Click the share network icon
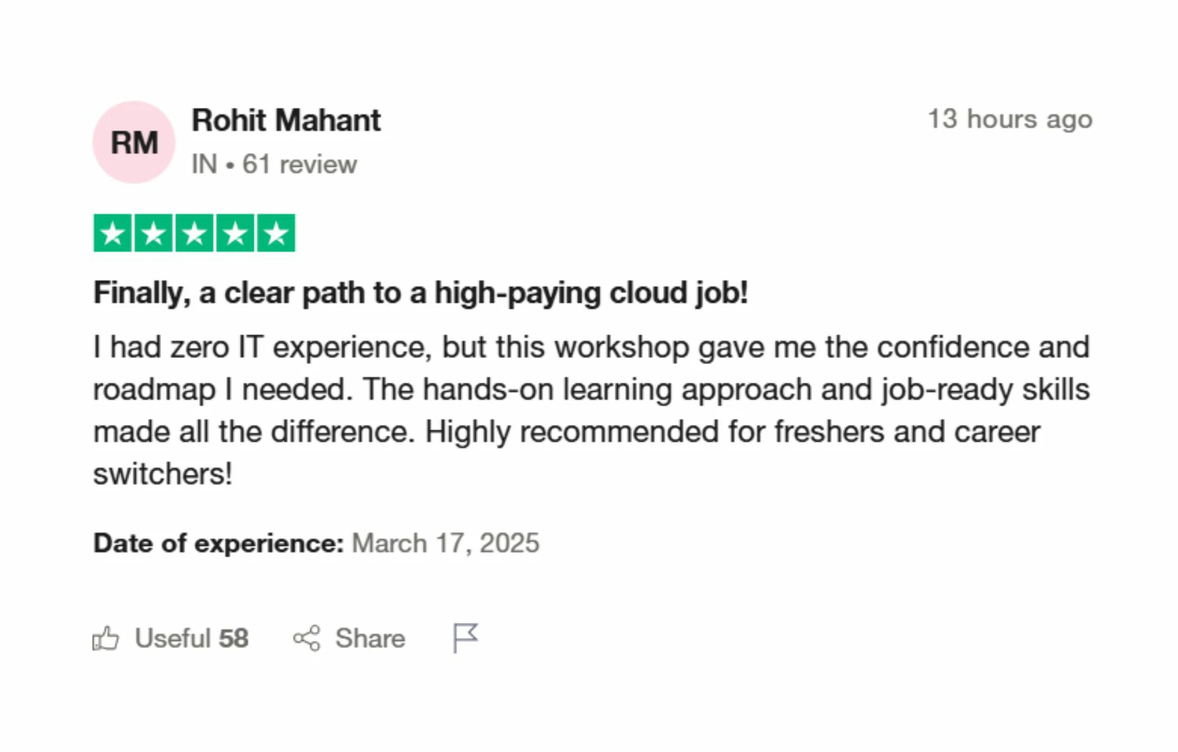1178x752 pixels. [x=306, y=639]
